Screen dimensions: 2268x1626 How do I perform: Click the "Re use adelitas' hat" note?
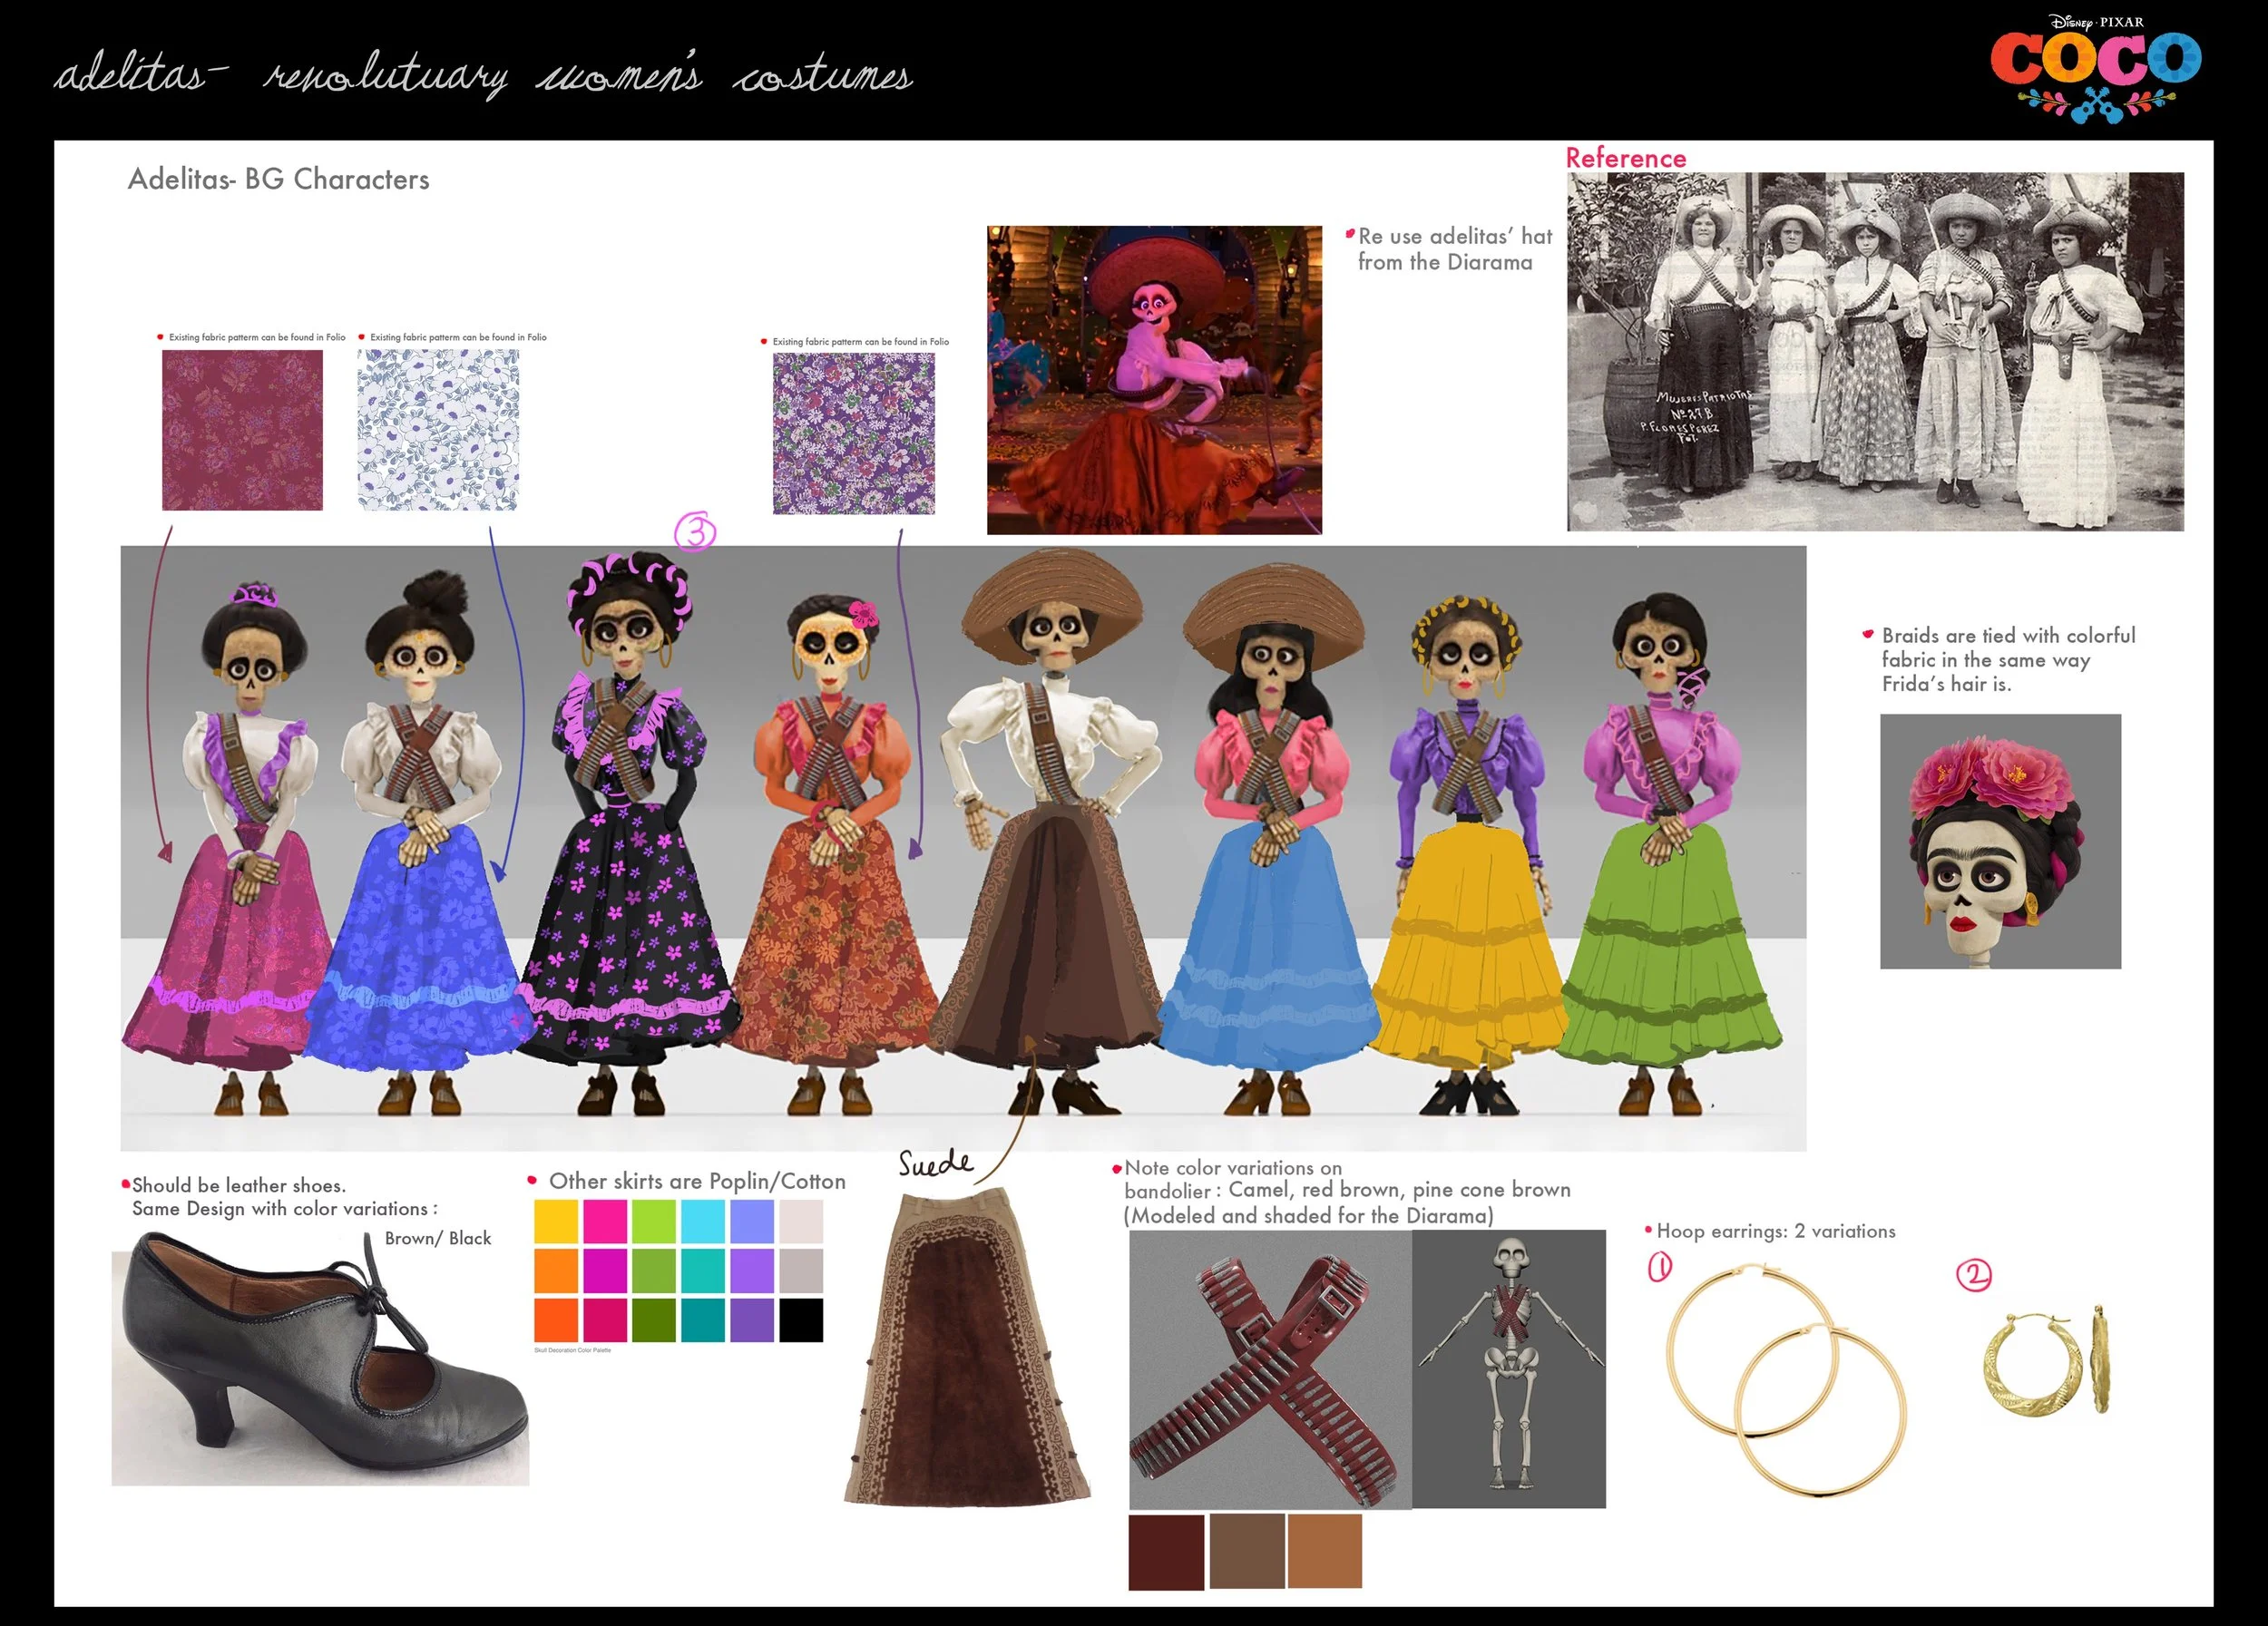(x=1455, y=248)
